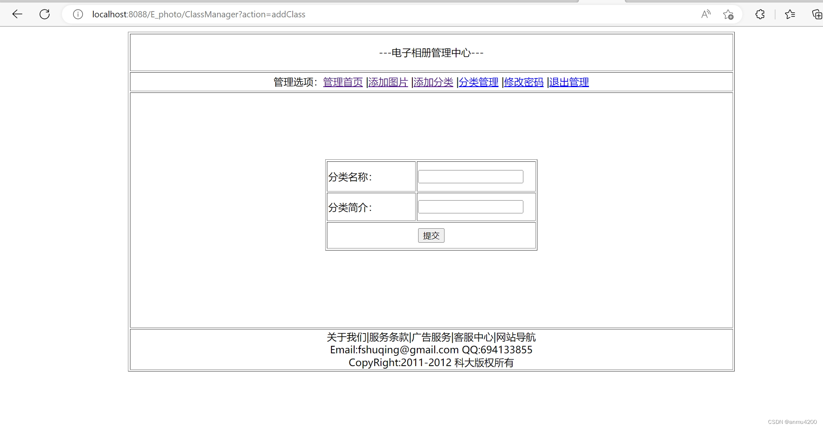Open the 添加分类 link

pos(433,82)
